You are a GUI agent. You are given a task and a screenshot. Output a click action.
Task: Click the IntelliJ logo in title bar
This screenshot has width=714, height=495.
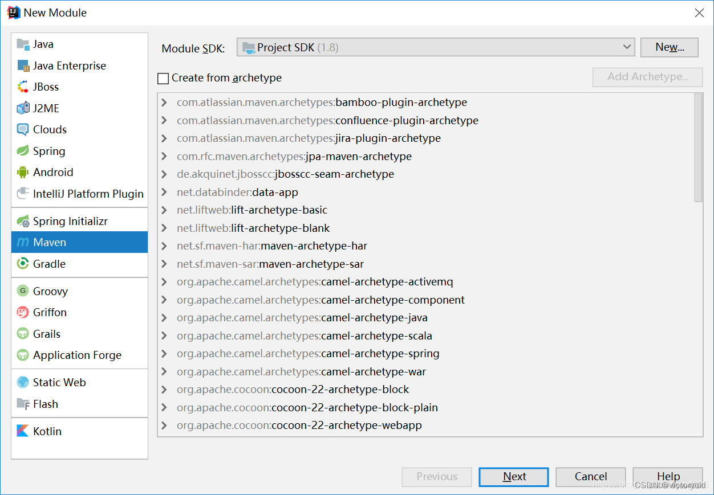pos(13,13)
